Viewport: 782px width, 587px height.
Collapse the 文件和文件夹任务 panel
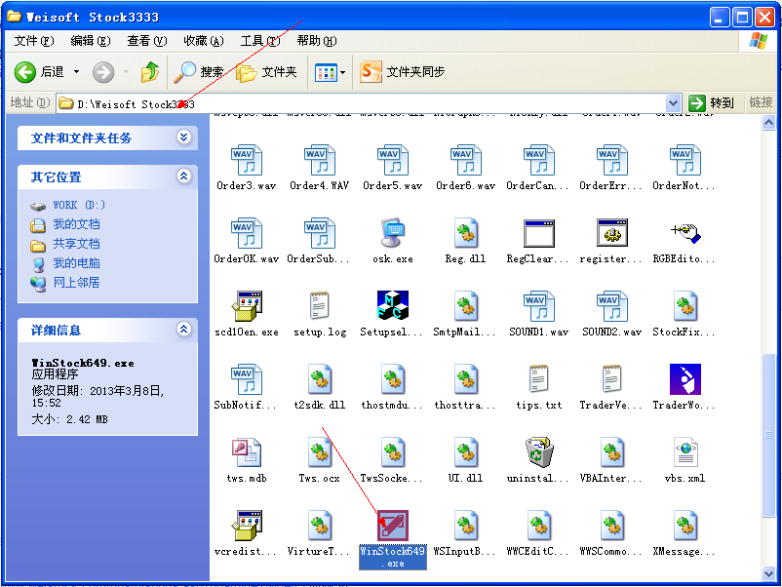click(x=183, y=137)
